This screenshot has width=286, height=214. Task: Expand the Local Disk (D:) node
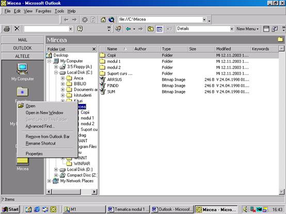[x=56, y=169]
